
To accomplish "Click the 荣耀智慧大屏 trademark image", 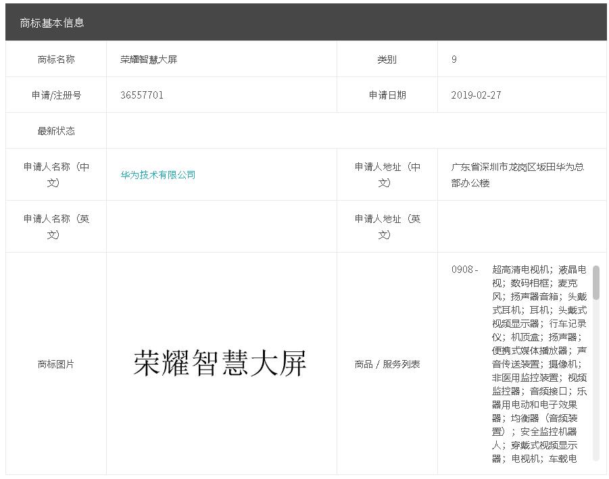I will [220, 363].
